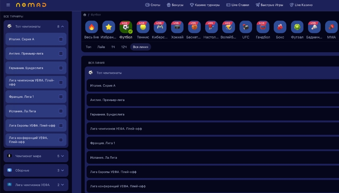
Task: Select the Хоккей puck icon
Action: click(177, 27)
